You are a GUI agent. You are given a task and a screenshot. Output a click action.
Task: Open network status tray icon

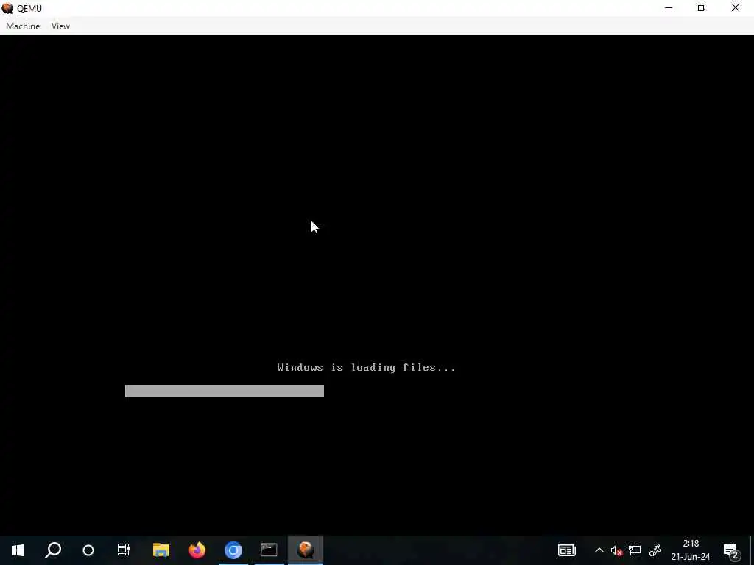coord(635,550)
